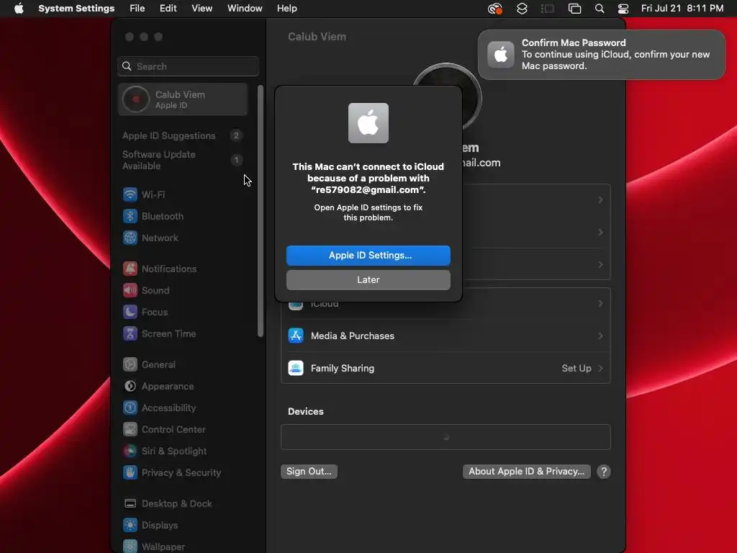Viewport: 737px width, 553px height.
Task: Open the help question mark button
Action: tap(604, 472)
